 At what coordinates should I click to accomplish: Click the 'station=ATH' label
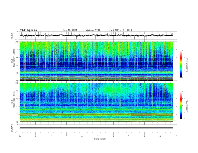(x=93, y=30)
